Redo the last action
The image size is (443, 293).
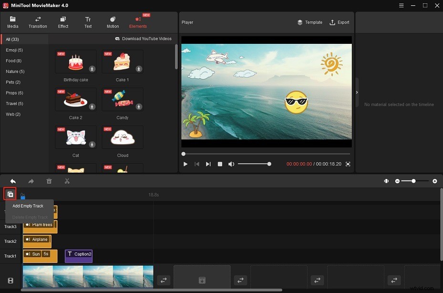pyautogui.click(x=31, y=181)
